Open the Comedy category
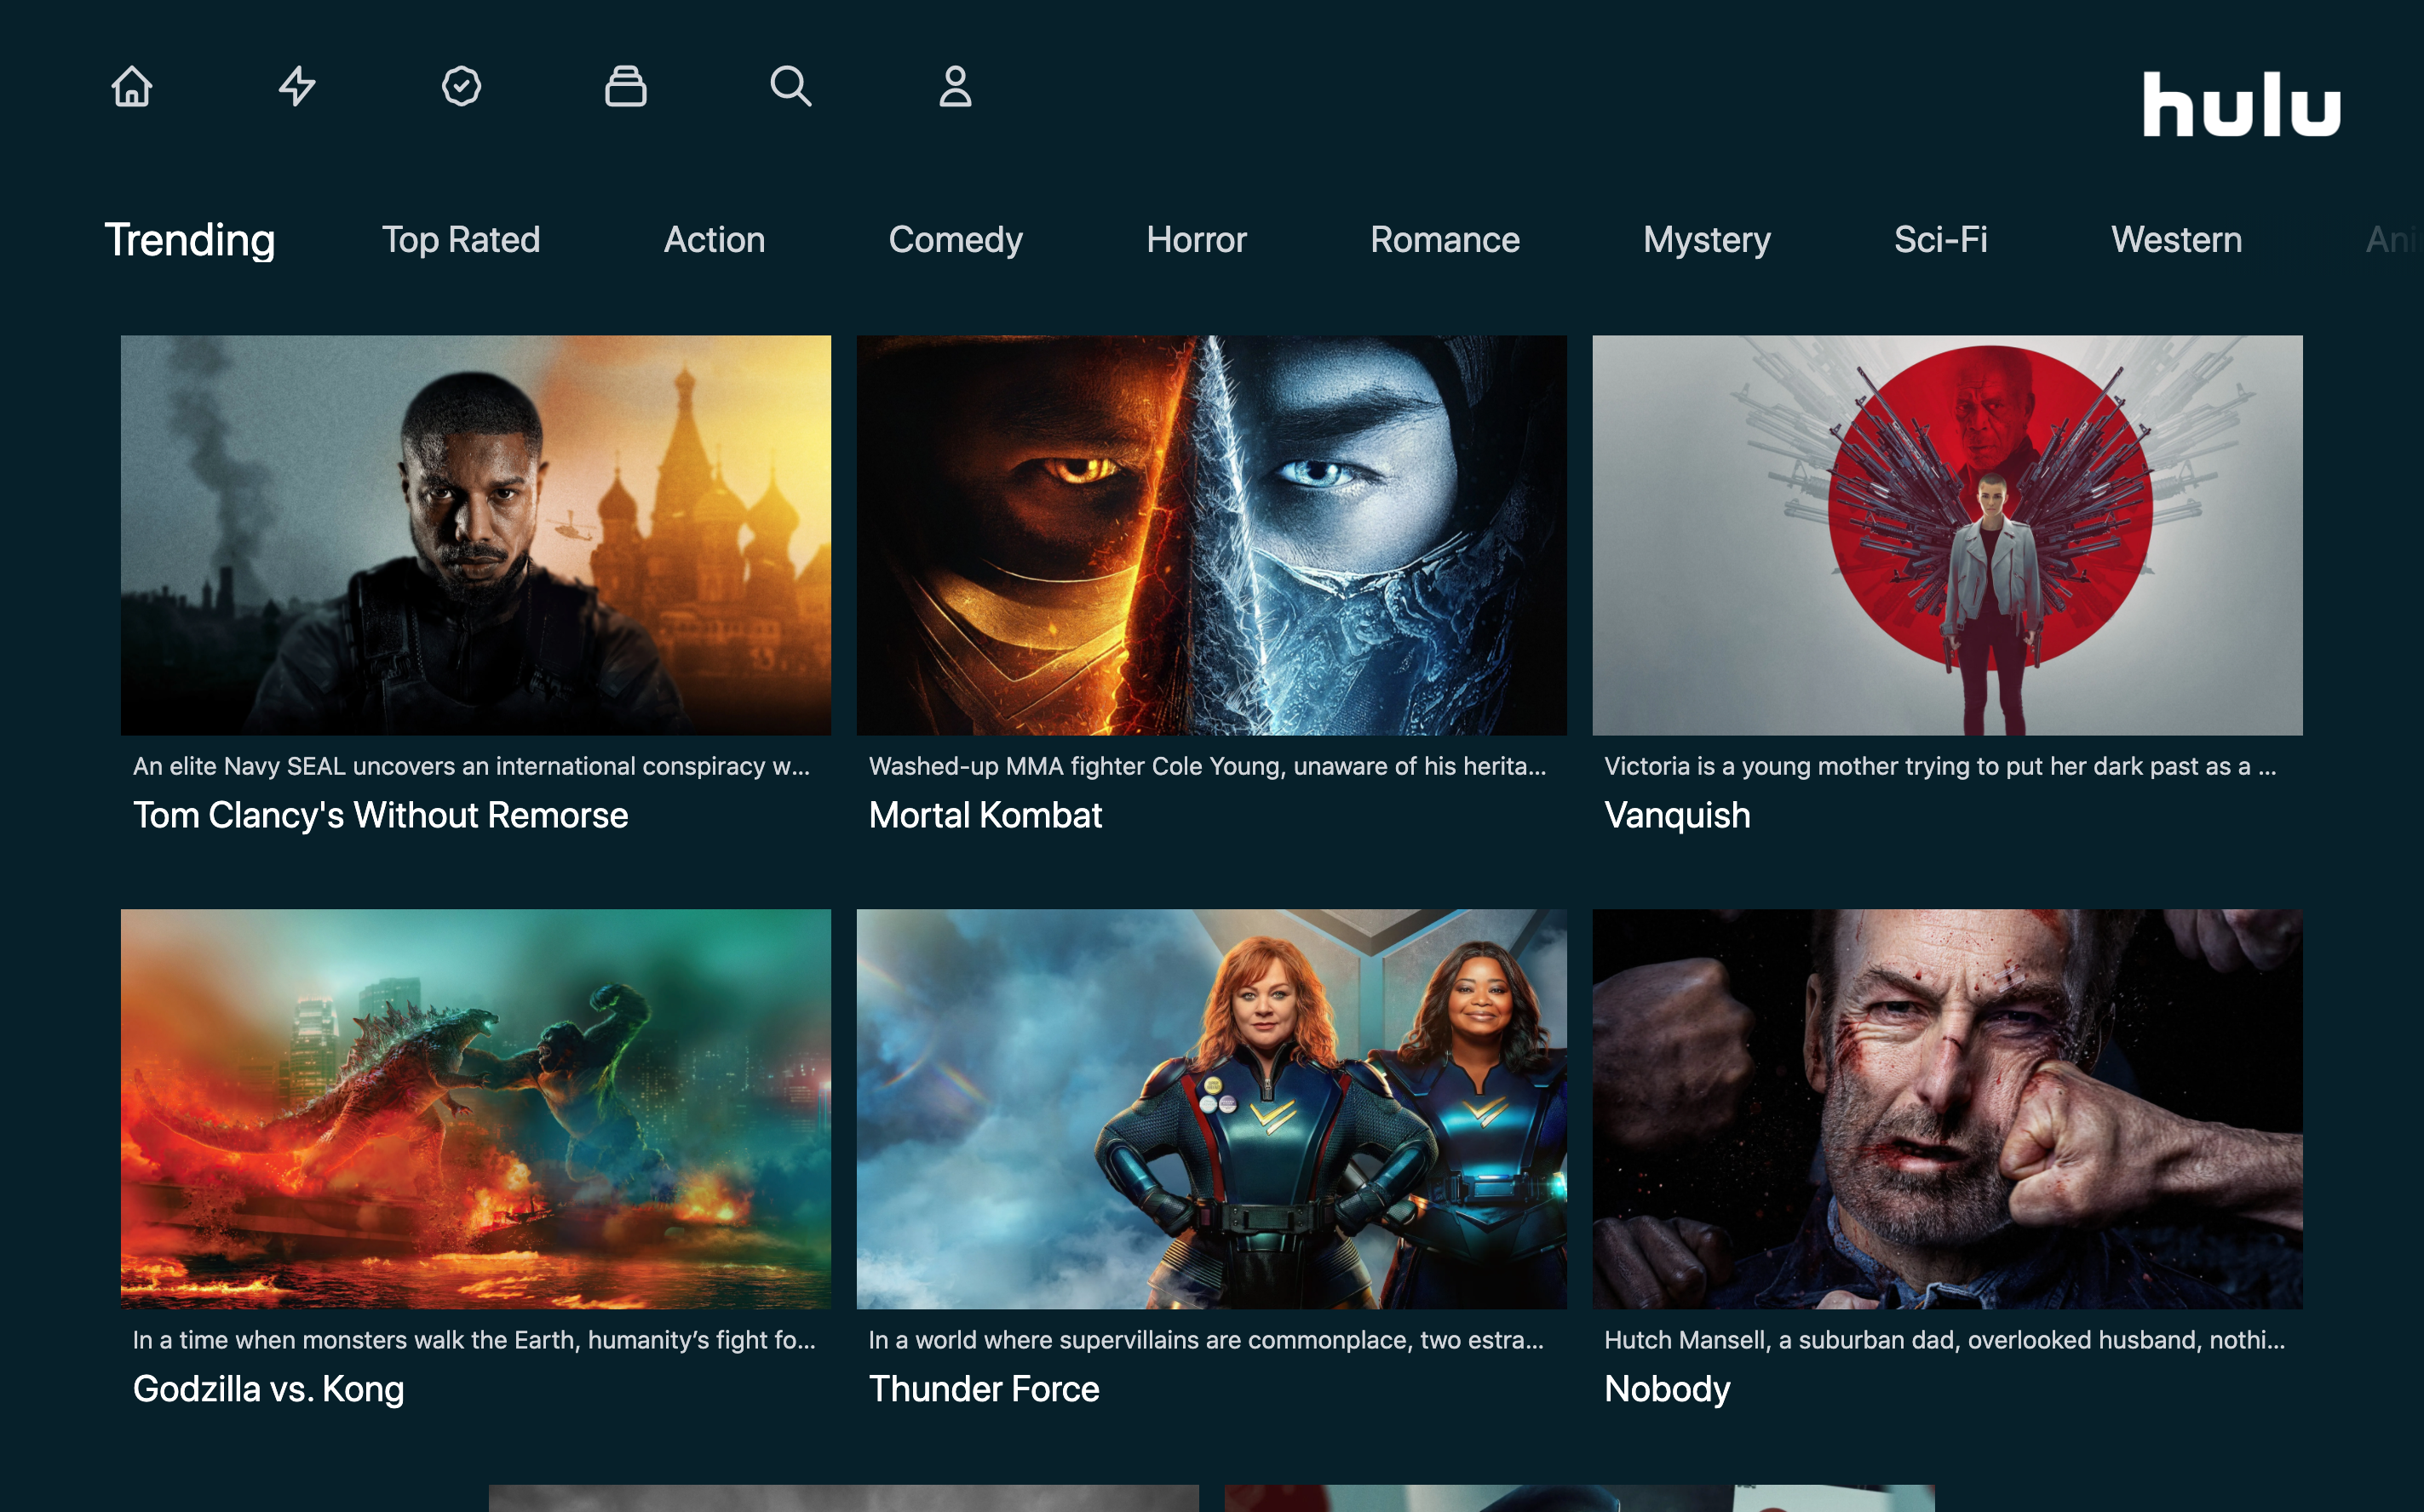The width and height of the screenshot is (2424, 1512). (x=956, y=240)
